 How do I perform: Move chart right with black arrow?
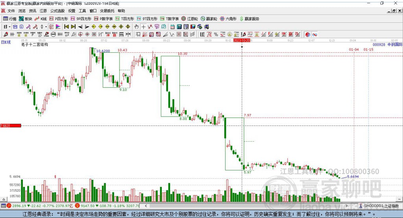pos(87,27)
